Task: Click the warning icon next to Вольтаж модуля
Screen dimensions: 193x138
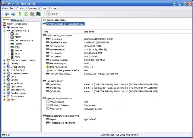Action: 48,67
